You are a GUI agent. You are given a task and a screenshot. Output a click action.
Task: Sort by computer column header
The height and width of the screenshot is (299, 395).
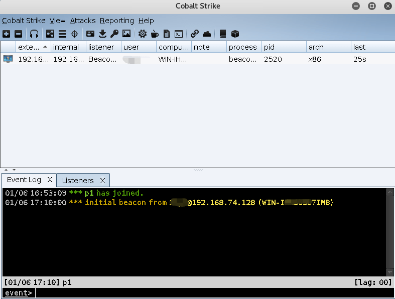(174, 47)
